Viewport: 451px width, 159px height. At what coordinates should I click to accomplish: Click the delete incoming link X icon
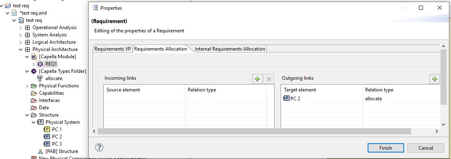[269, 79]
